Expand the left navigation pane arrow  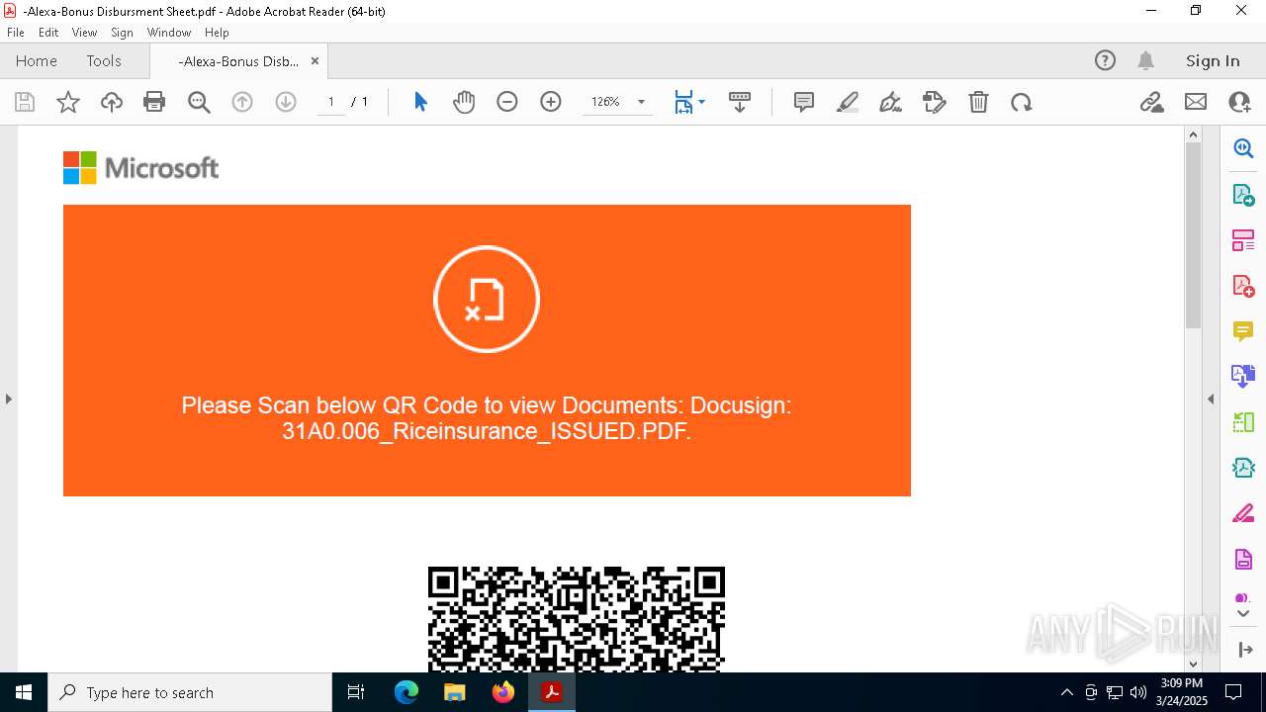pos(8,399)
